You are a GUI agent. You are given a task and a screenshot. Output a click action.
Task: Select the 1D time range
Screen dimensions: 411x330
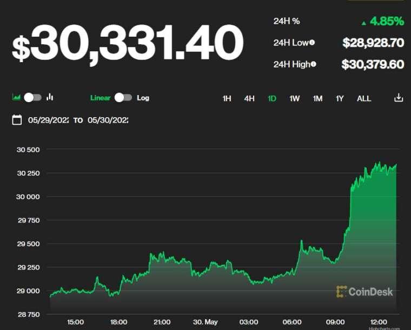pos(272,98)
